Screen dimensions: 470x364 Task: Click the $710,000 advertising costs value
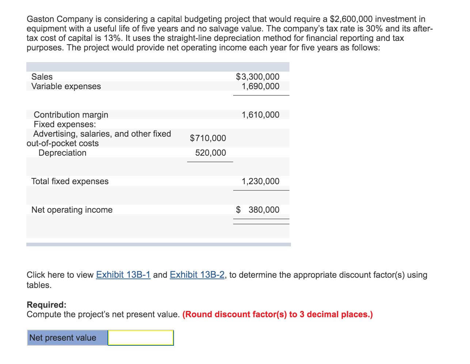pos(208,138)
